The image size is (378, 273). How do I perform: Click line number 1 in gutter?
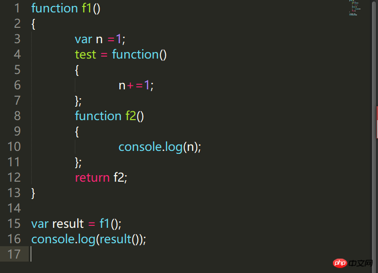[x=17, y=8]
